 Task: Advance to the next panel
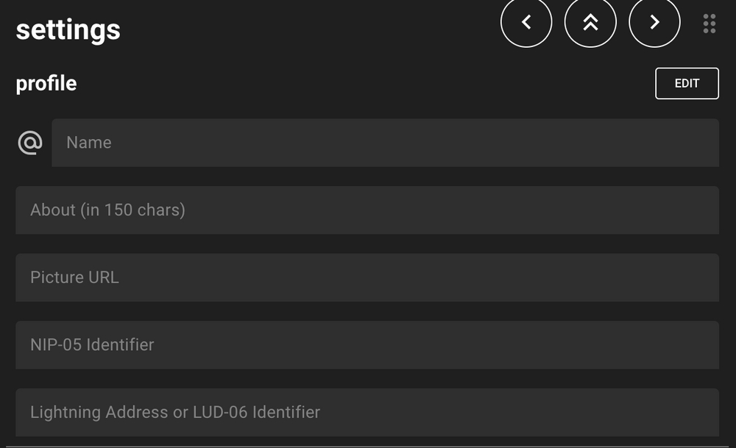click(x=654, y=23)
